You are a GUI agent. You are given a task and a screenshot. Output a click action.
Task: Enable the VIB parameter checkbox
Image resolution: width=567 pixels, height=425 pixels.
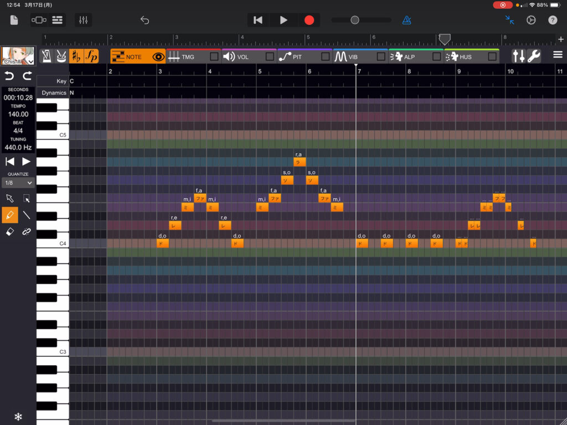tap(381, 56)
